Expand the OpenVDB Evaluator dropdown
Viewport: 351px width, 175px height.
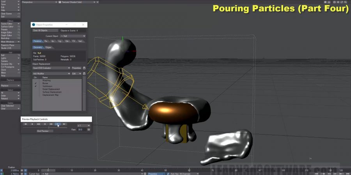pyautogui.click(x=51, y=68)
